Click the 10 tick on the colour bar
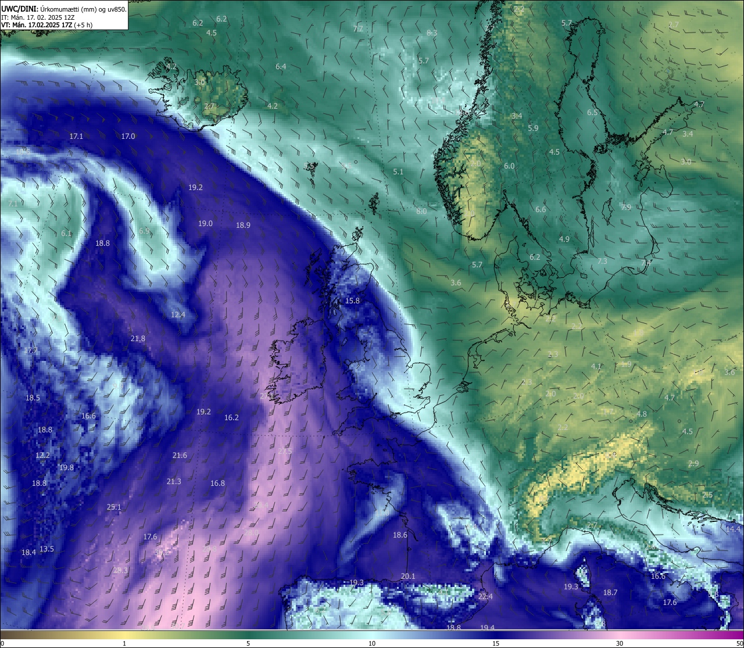Viewport: 744px width, 648px height. click(x=372, y=643)
